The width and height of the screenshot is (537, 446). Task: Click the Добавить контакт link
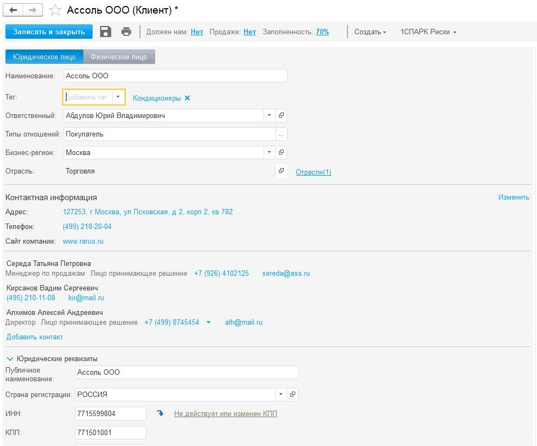pyautogui.click(x=35, y=337)
